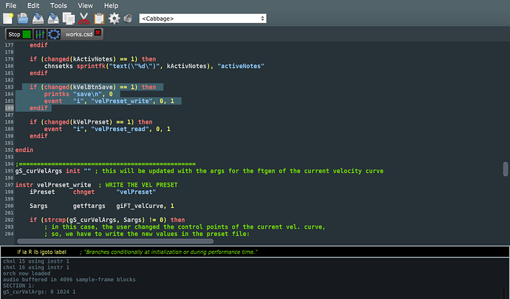Viewport: 510px width, 299px height.
Task: Copy the selection with the copy pages icon
Action: [x=69, y=19]
